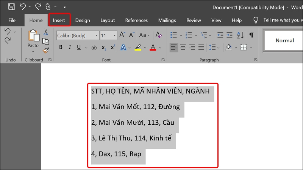The height and width of the screenshot is (170, 303).
Task: Open the Layout tab
Action: 108,20
